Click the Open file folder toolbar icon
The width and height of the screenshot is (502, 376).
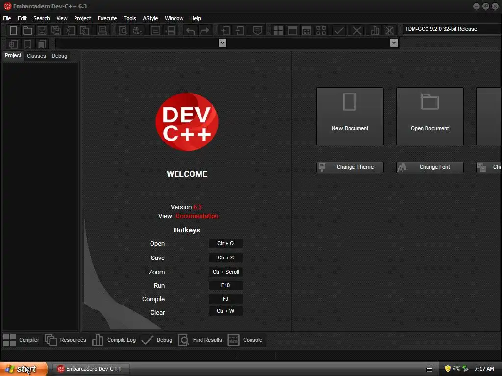(27, 31)
